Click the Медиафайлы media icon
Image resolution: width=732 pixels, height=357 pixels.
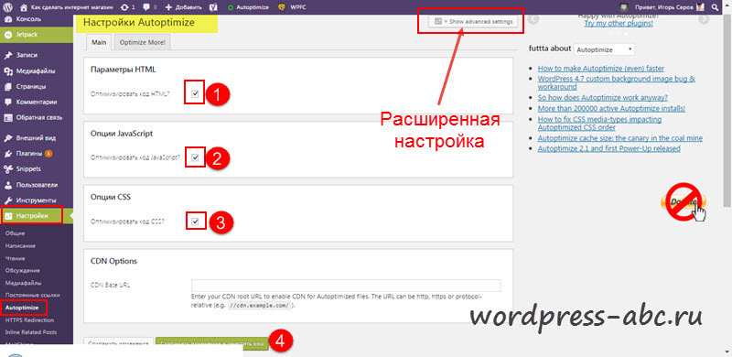[x=7, y=71]
